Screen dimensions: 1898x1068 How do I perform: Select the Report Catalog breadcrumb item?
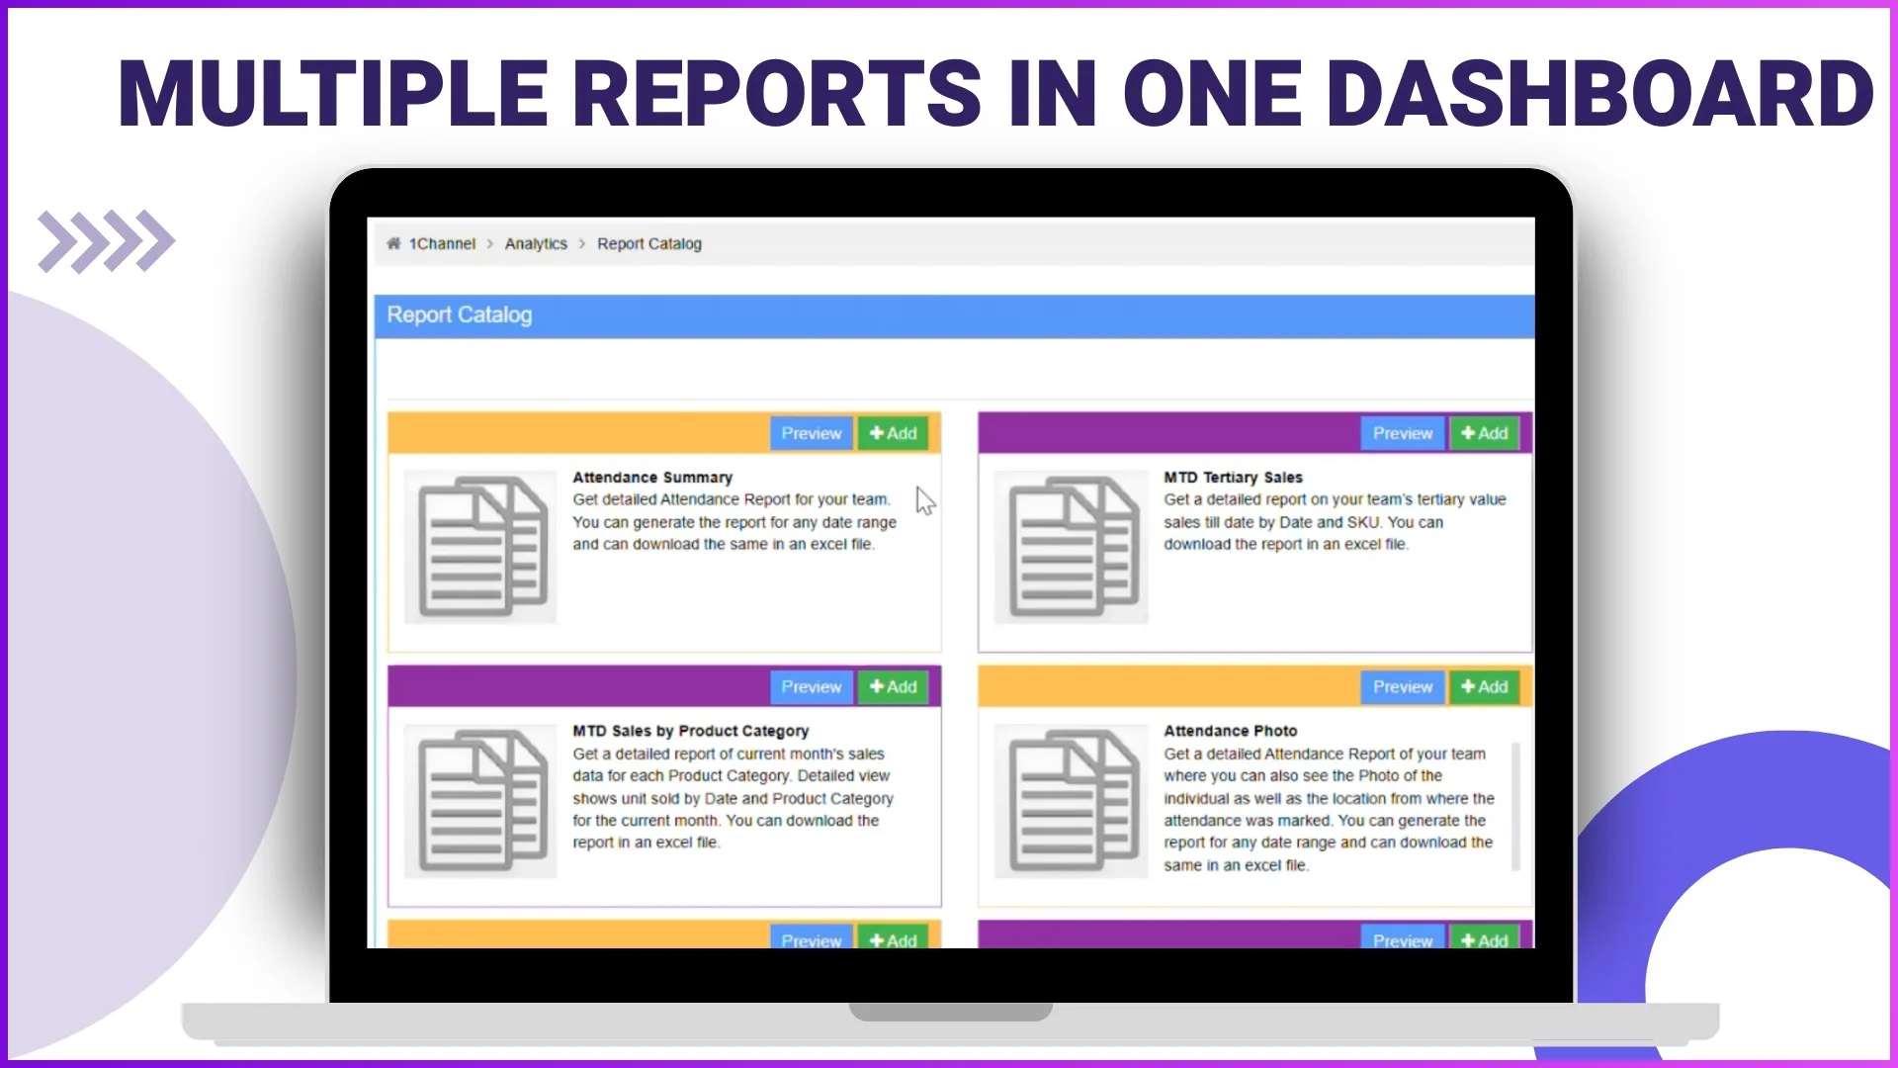pyautogui.click(x=649, y=243)
